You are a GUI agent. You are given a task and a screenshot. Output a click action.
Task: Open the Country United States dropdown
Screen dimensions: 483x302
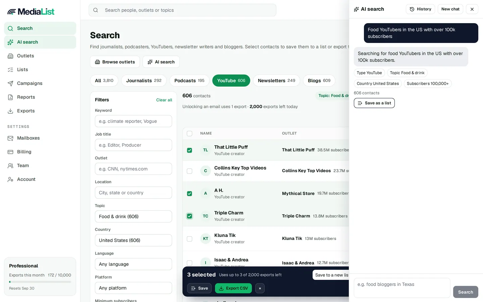tap(133, 240)
